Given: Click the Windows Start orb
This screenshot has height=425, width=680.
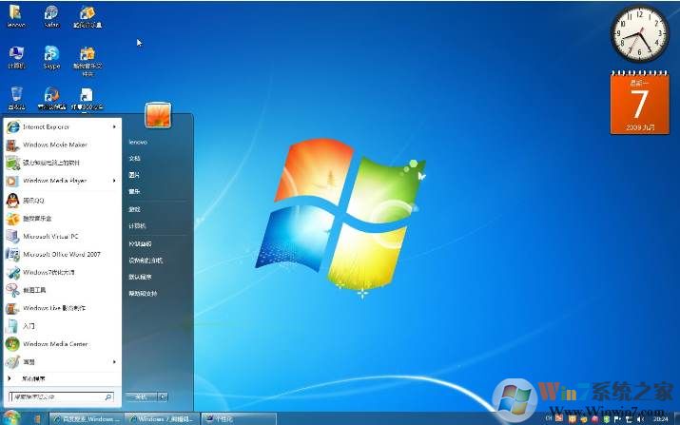Looking at the screenshot, I should tap(12, 417).
